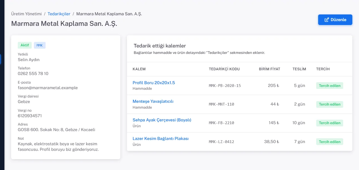Click email fason@marmarametal.example
This screenshot has width=359, height=170.
pyautogui.click(x=48, y=88)
